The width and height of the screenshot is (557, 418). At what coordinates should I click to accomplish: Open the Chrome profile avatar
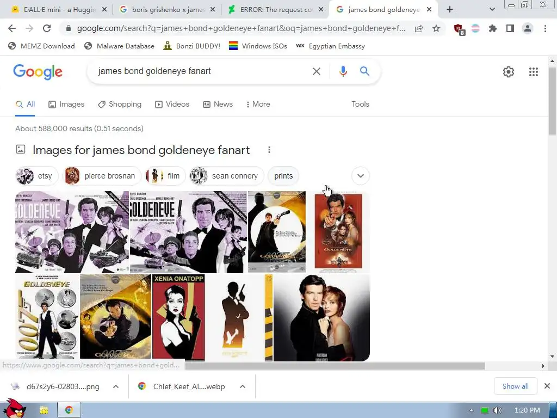click(528, 28)
